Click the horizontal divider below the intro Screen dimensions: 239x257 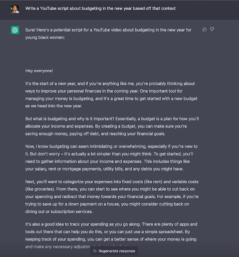112,54
